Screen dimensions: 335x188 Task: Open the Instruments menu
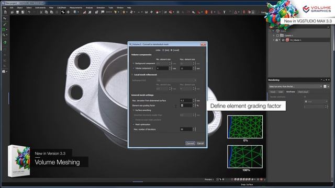[x=40, y=8]
